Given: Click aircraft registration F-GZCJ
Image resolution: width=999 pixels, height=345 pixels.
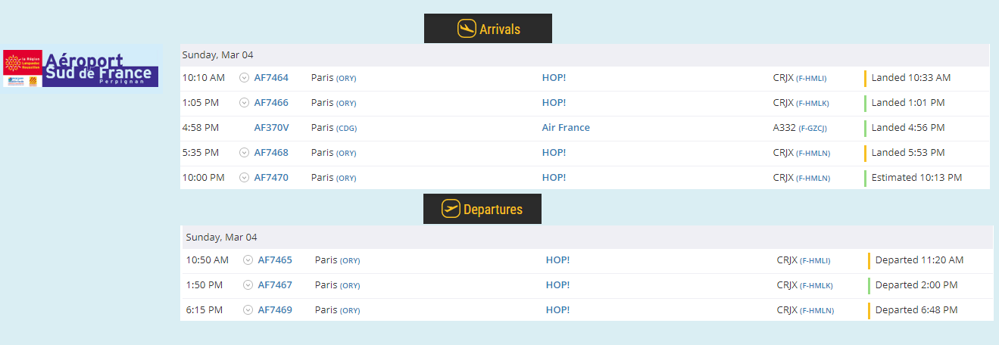Looking at the screenshot, I should (813, 129).
